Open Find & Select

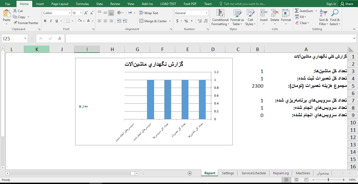pos(335,17)
